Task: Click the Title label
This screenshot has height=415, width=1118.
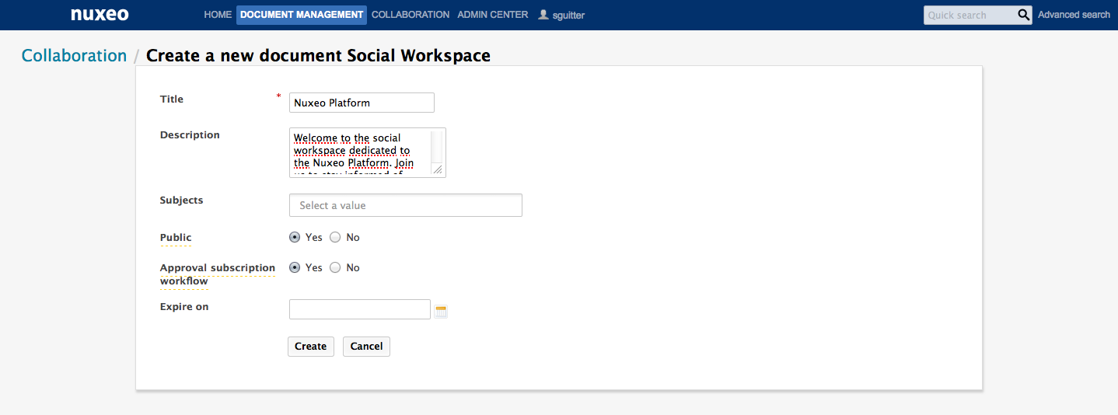Action: tap(172, 99)
